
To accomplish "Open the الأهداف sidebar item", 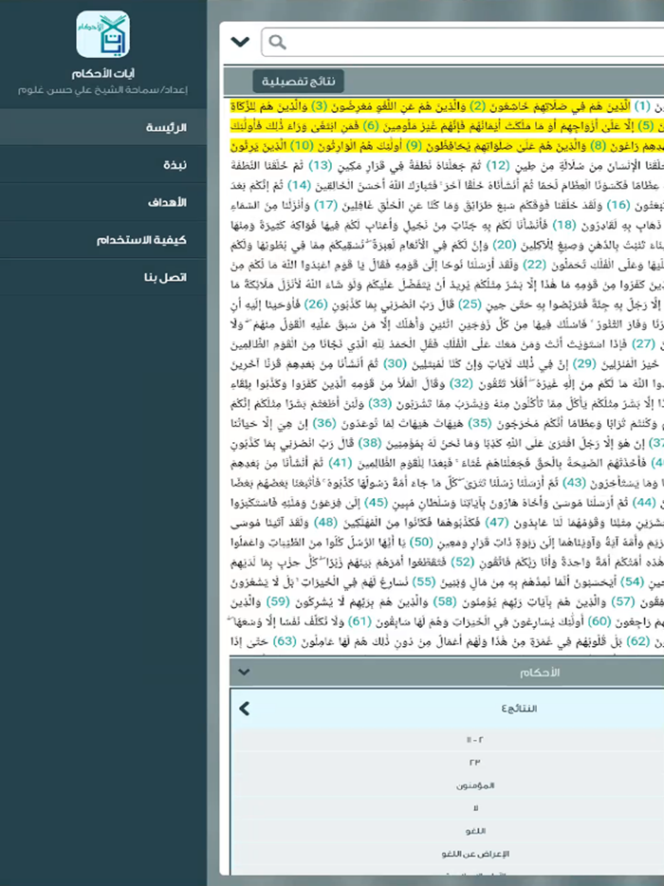I will 103,202.
